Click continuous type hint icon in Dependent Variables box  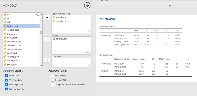pyautogui.click(x=89, y=31)
